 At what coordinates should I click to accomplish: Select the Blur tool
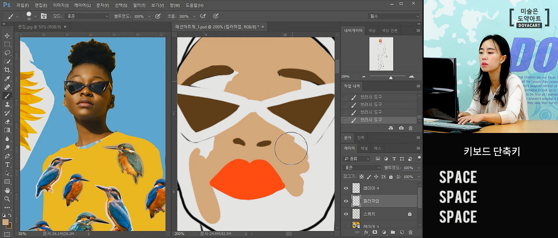pos(7,139)
